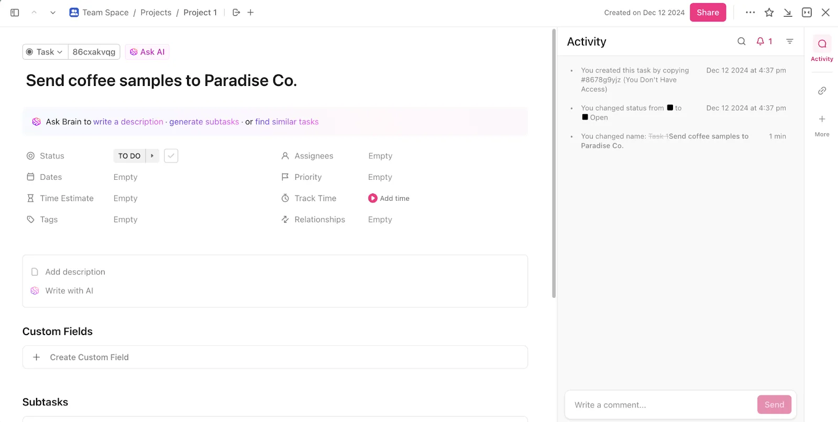
Task: Click the Status label icon
Action: pyautogui.click(x=30, y=156)
